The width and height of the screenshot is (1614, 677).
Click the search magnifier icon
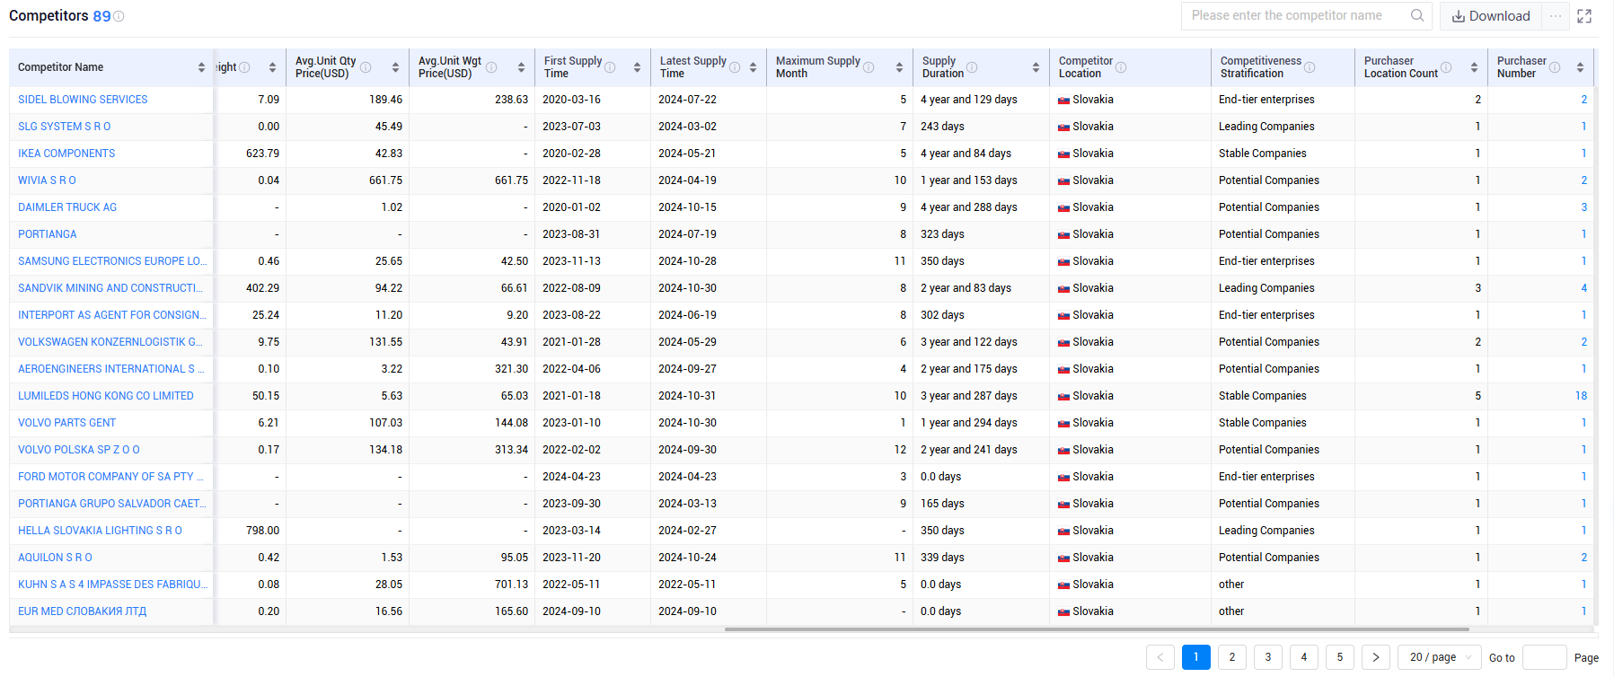tap(1417, 15)
